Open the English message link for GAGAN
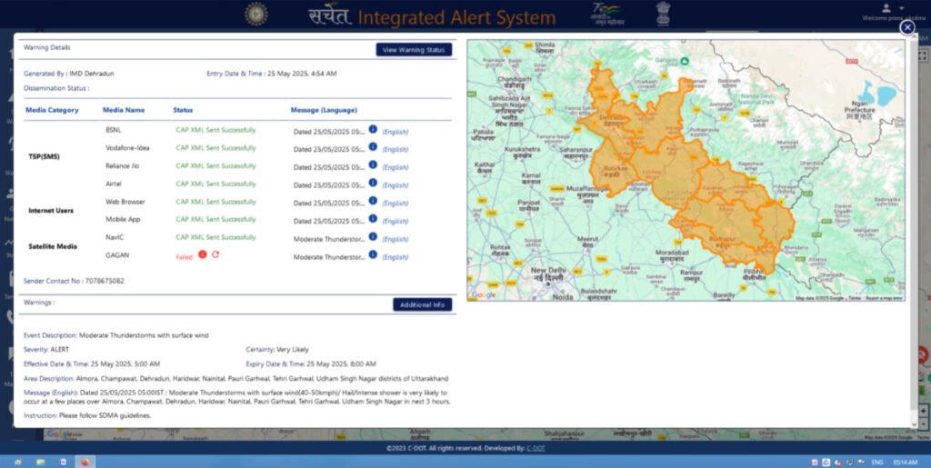Viewport: 931px width, 468px height. [395, 257]
